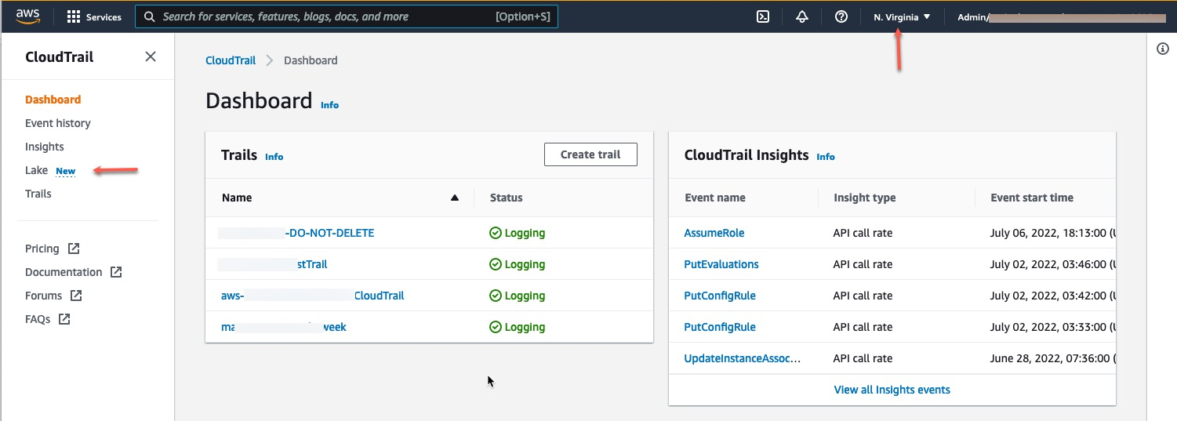Open the notifications bell
The width and height of the screenshot is (1177, 421).
click(802, 16)
